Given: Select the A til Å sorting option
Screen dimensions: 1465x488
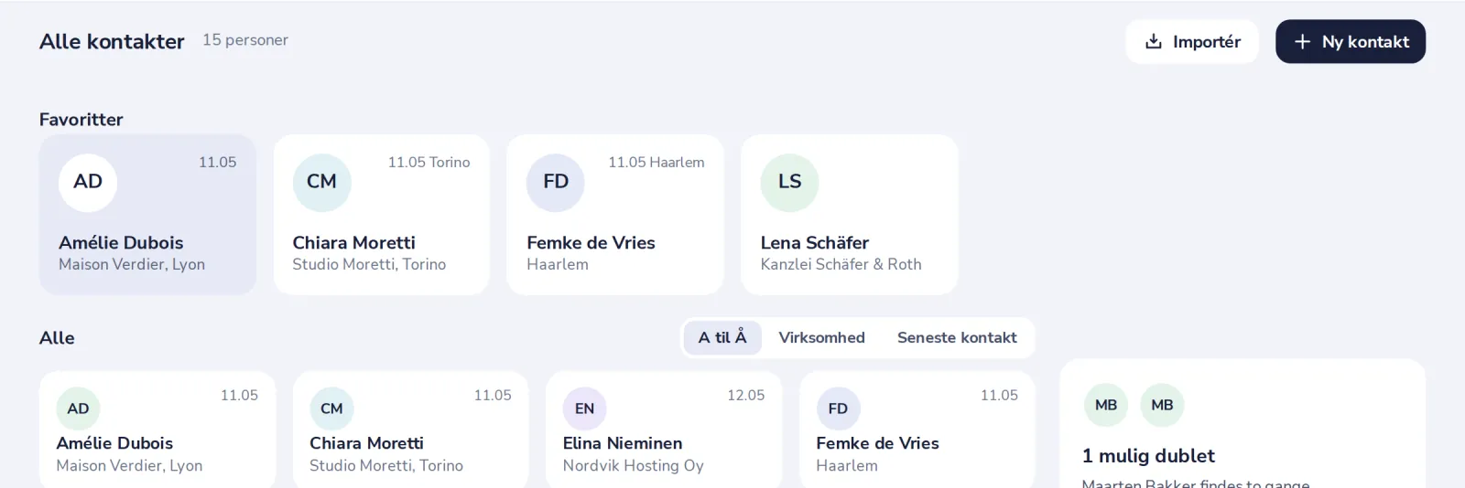Looking at the screenshot, I should pyautogui.click(x=722, y=337).
